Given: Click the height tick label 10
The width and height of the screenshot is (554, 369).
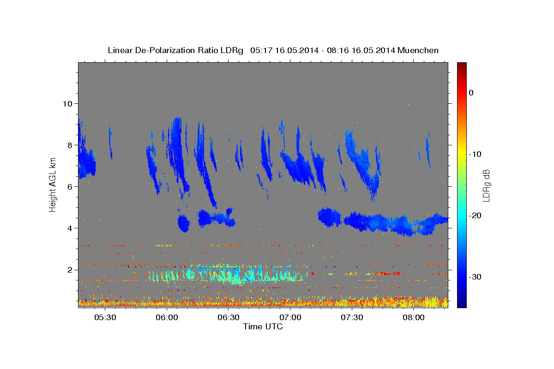Looking at the screenshot, I should point(68,103).
